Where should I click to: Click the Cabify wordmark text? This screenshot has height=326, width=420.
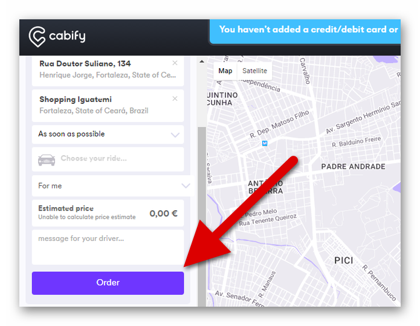coord(67,36)
